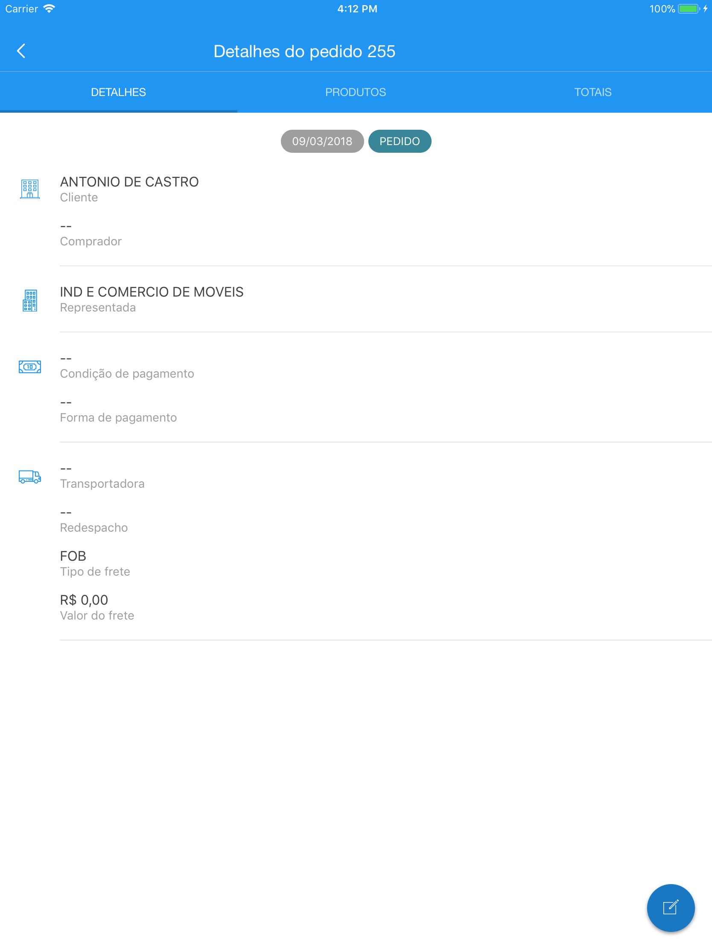The width and height of the screenshot is (712, 949).
Task: Select the payment condition money icon
Action: 30,367
